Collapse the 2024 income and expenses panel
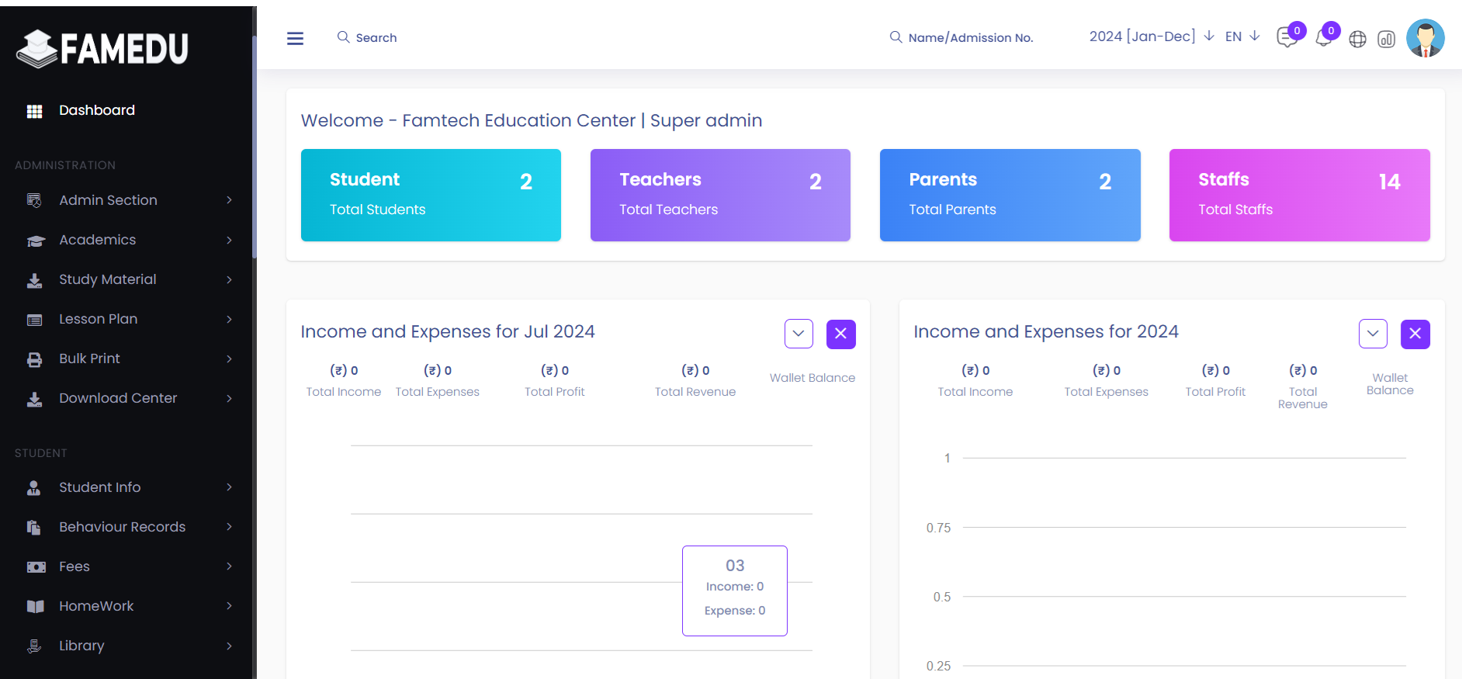Viewport: 1462px width, 679px height. click(1373, 334)
